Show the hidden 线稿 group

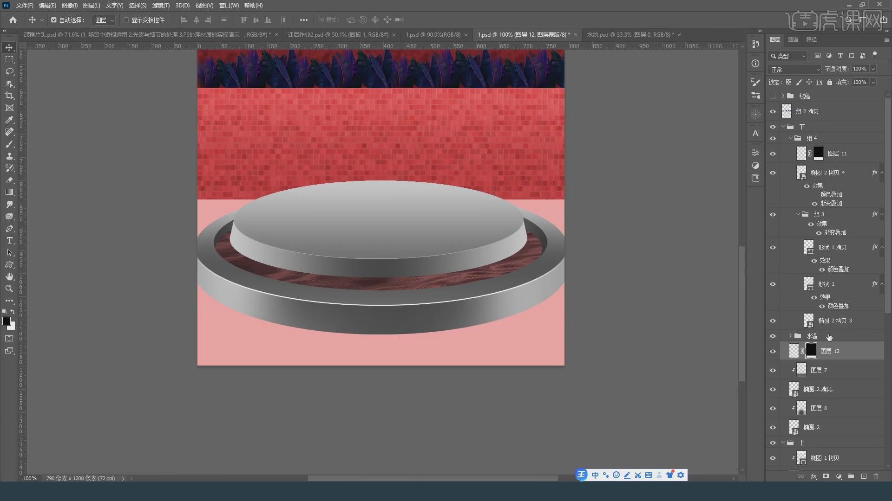pyautogui.click(x=773, y=96)
